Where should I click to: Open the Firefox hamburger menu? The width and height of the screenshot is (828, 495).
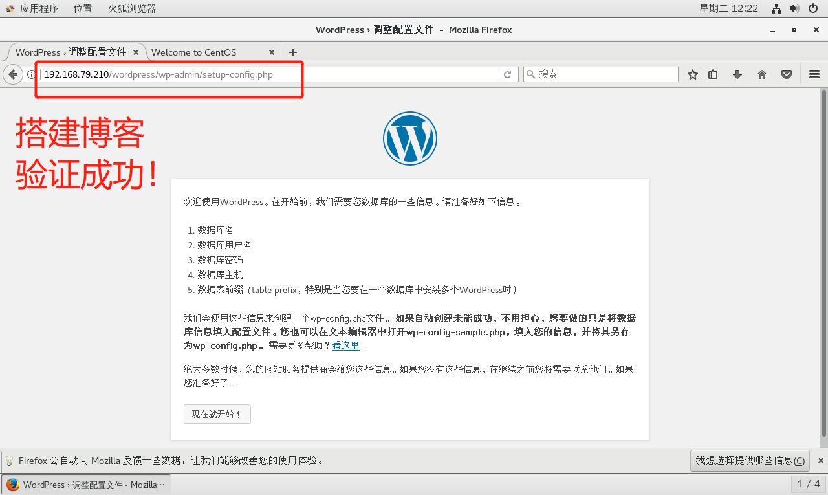(814, 74)
